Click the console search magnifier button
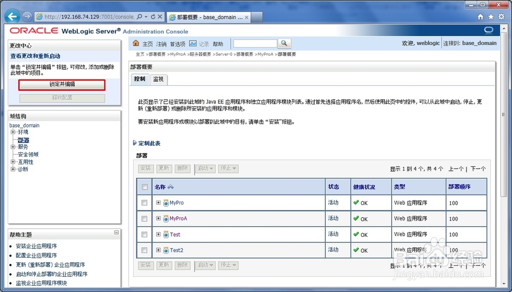Image resolution: width=512 pixels, height=292 pixels. point(284,43)
